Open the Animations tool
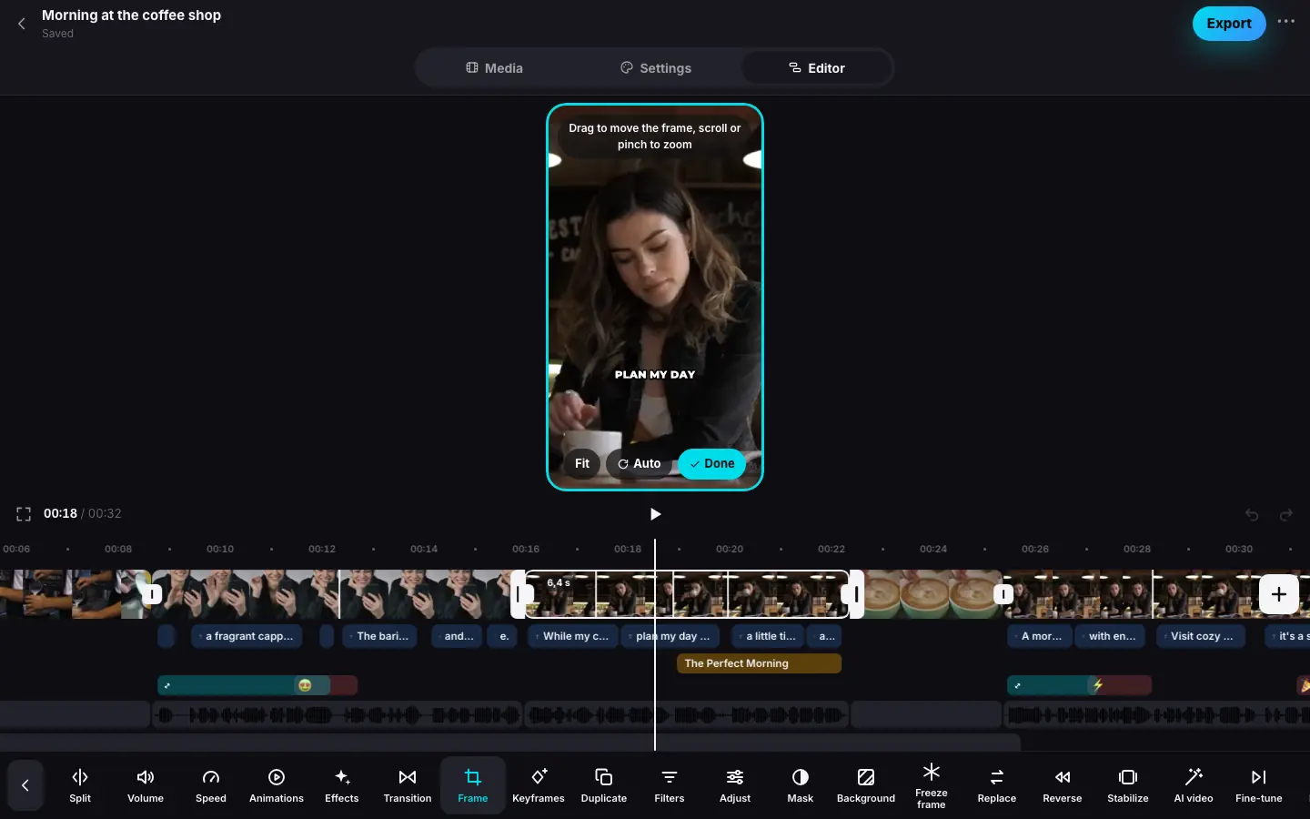Image resolution: width=1310 pixels, height=819 pixels. coord(277,785)
